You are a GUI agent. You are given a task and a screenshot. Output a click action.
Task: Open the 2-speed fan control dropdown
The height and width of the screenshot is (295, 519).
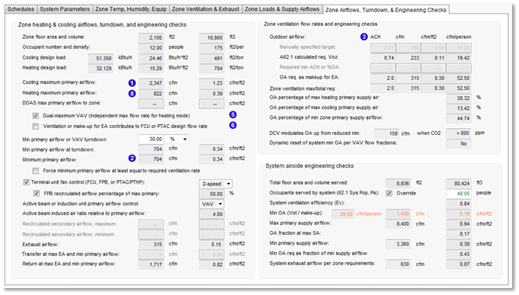216,184
